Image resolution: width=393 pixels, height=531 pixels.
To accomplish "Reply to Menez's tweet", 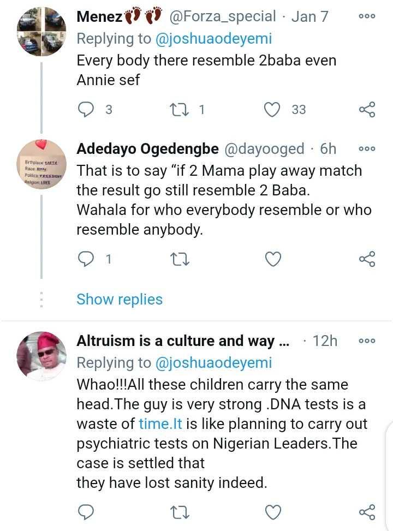I will point(86,110).
